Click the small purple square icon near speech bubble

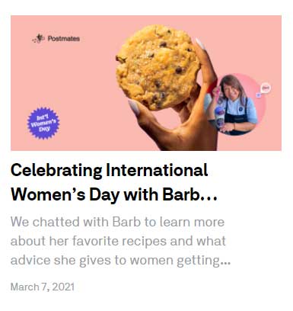point(258,95)
